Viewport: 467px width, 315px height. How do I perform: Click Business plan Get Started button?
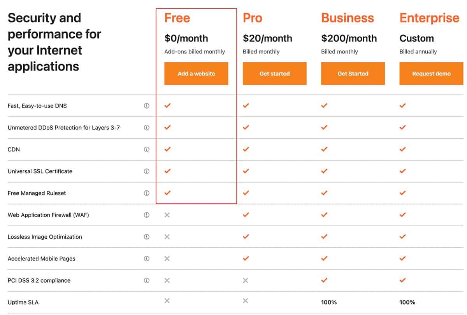(x=353, y=74)
